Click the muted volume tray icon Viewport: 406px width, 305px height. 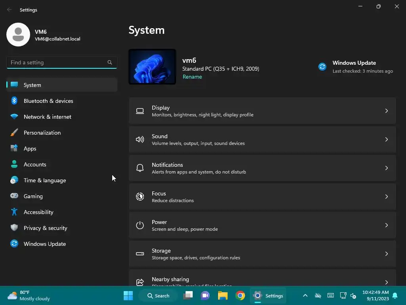(353, 295)
